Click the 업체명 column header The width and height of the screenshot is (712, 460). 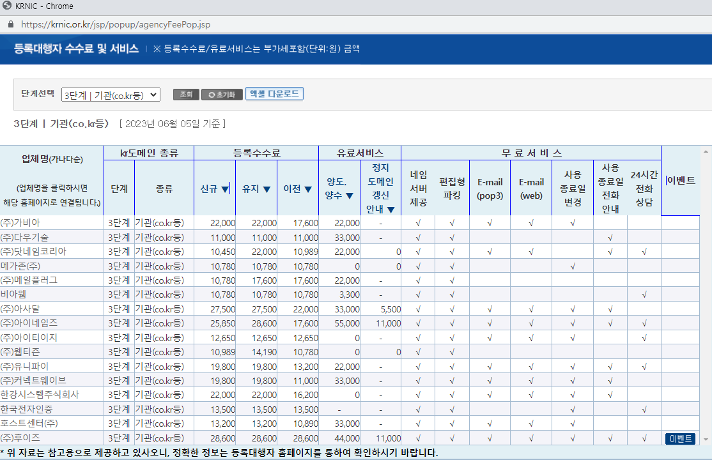pyautogui.click(x=52, y=180)
